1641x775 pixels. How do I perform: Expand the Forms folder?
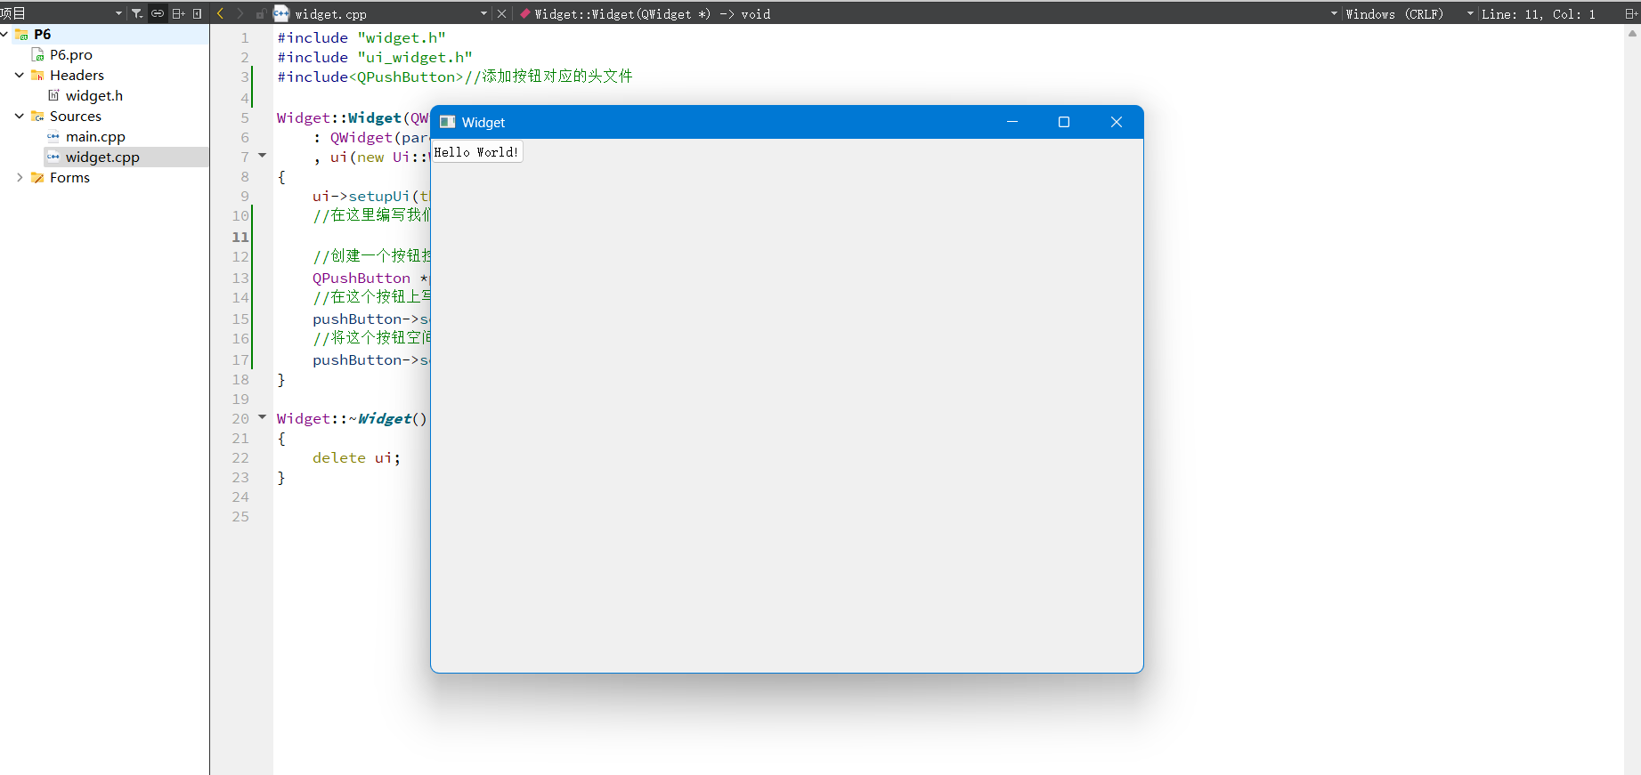[x=19, y=177]
